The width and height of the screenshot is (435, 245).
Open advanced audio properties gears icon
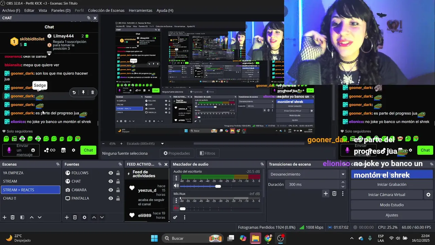tap(175, 217)
